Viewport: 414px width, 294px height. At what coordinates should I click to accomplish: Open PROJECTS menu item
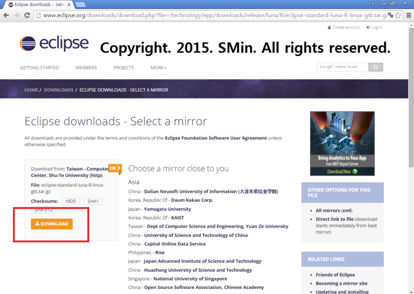[x=124, y=68]
